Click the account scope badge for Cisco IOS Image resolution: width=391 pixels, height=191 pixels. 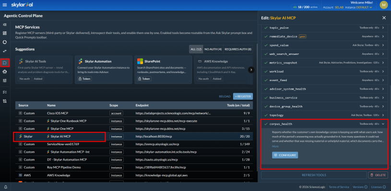coord(116,113)
